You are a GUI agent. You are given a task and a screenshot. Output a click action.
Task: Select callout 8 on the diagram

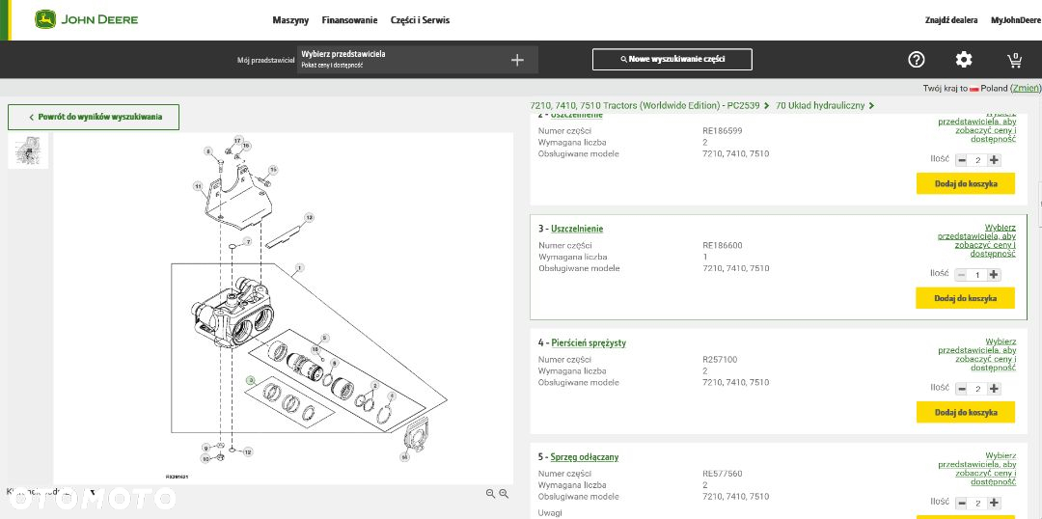[x=208, y=151]
